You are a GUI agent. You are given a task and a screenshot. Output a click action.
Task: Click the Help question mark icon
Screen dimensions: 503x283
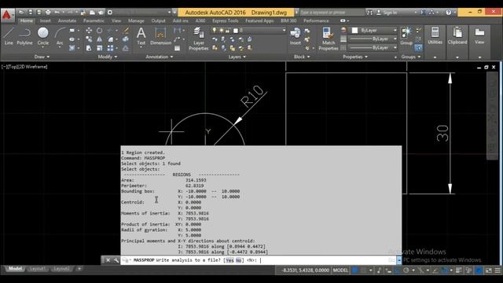pos(449,13)
